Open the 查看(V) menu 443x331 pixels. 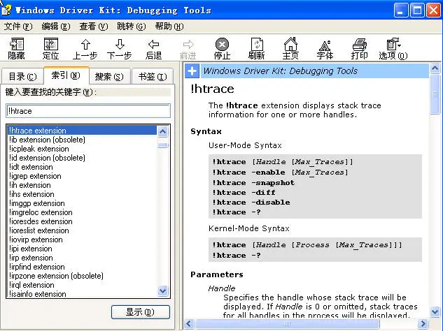pos(94,27)
